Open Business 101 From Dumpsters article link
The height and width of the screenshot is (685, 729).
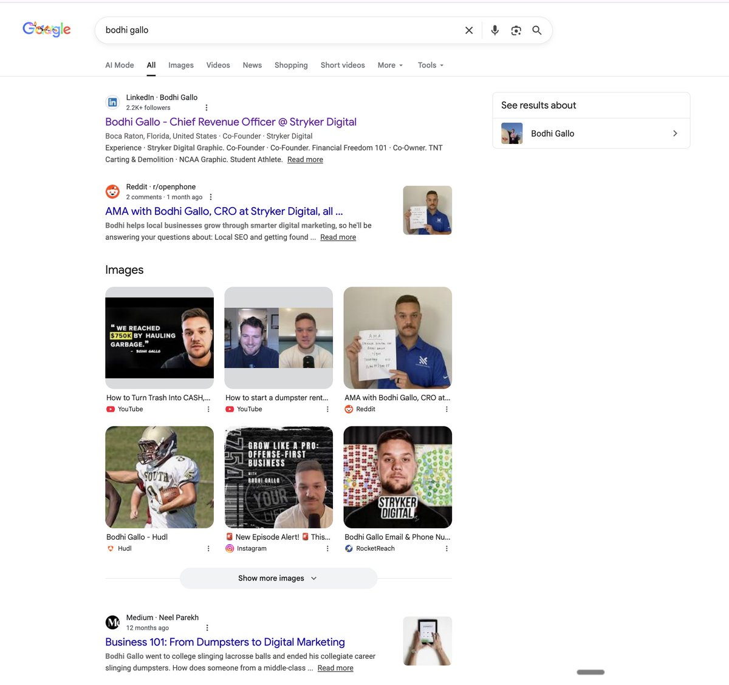(225, 642)
